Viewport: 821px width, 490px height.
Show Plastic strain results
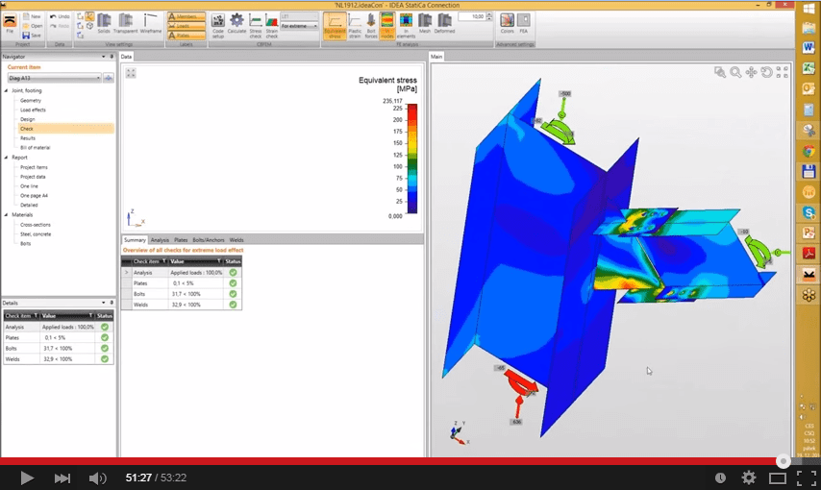(355, 23)
